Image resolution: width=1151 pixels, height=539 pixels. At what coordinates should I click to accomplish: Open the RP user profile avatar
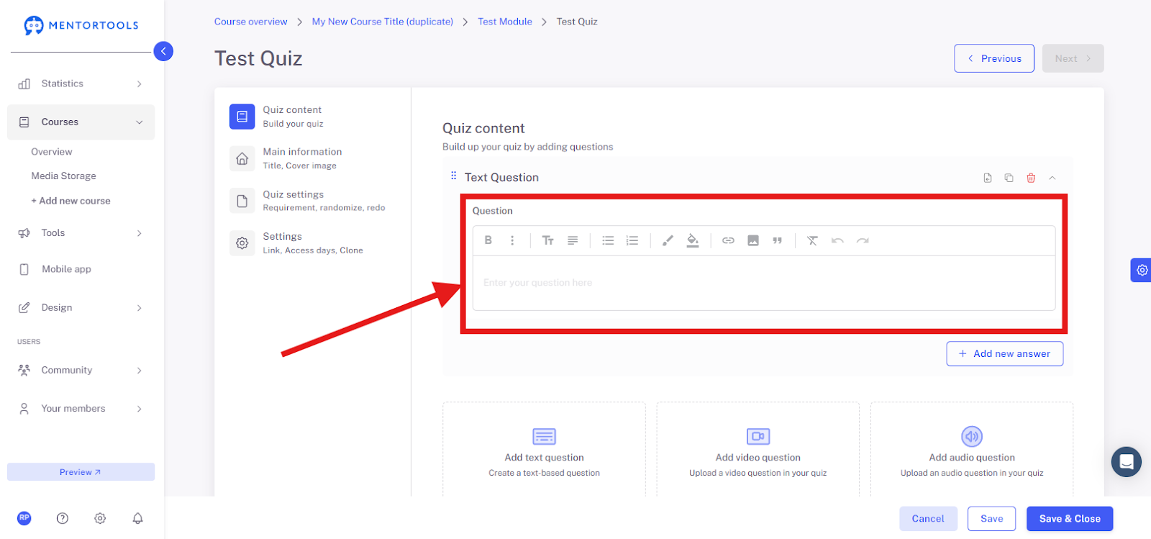point(24,518)
